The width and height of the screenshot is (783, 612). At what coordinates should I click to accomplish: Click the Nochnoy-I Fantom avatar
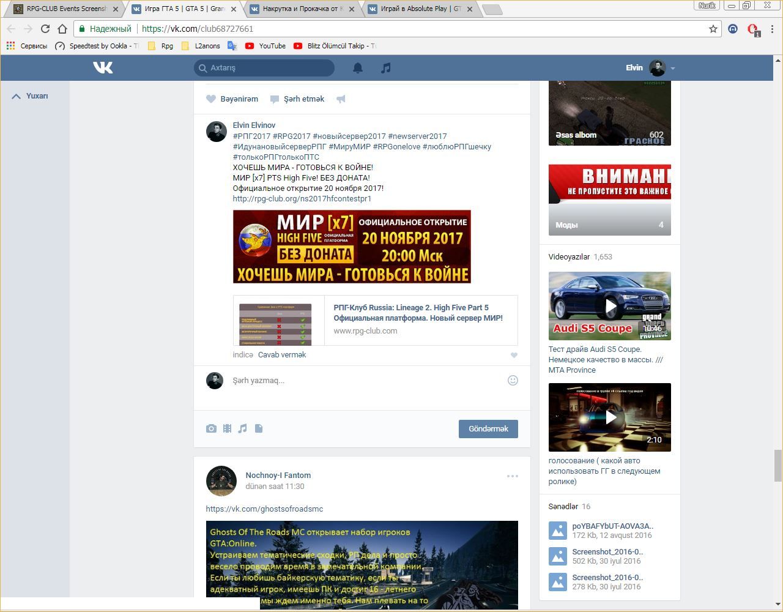(221, 480)
